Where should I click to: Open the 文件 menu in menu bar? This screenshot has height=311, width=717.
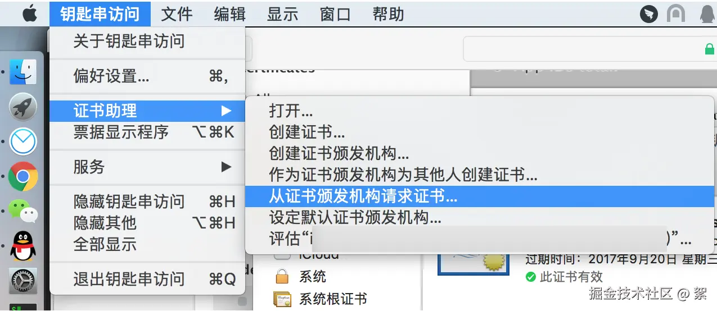[177, 13]
